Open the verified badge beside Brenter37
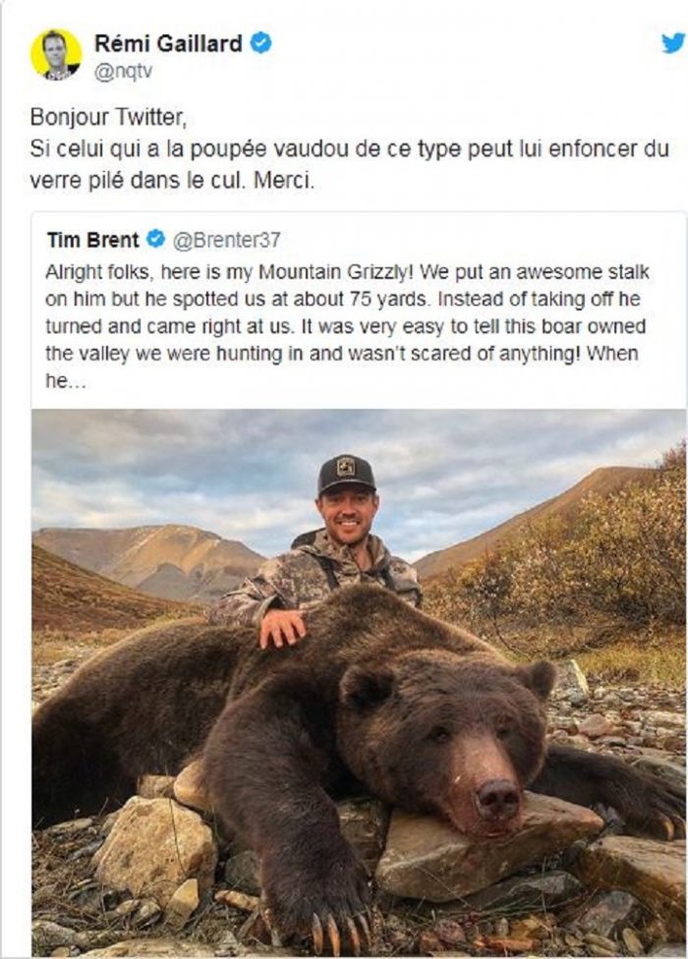The height and width of the screenshot is (959, 688). coord(155,236)
